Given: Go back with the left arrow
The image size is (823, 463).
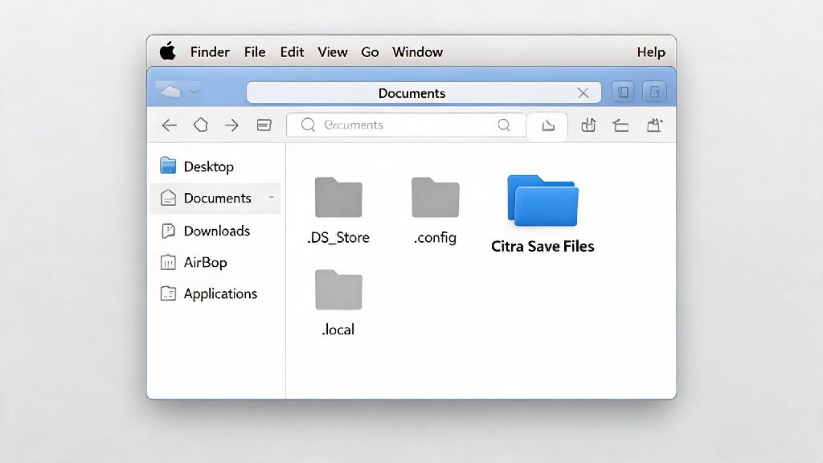Looking at the screenshot, I should point(169,125).
